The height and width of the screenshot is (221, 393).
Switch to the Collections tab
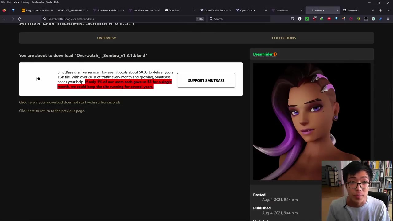[x=284, y=38]
